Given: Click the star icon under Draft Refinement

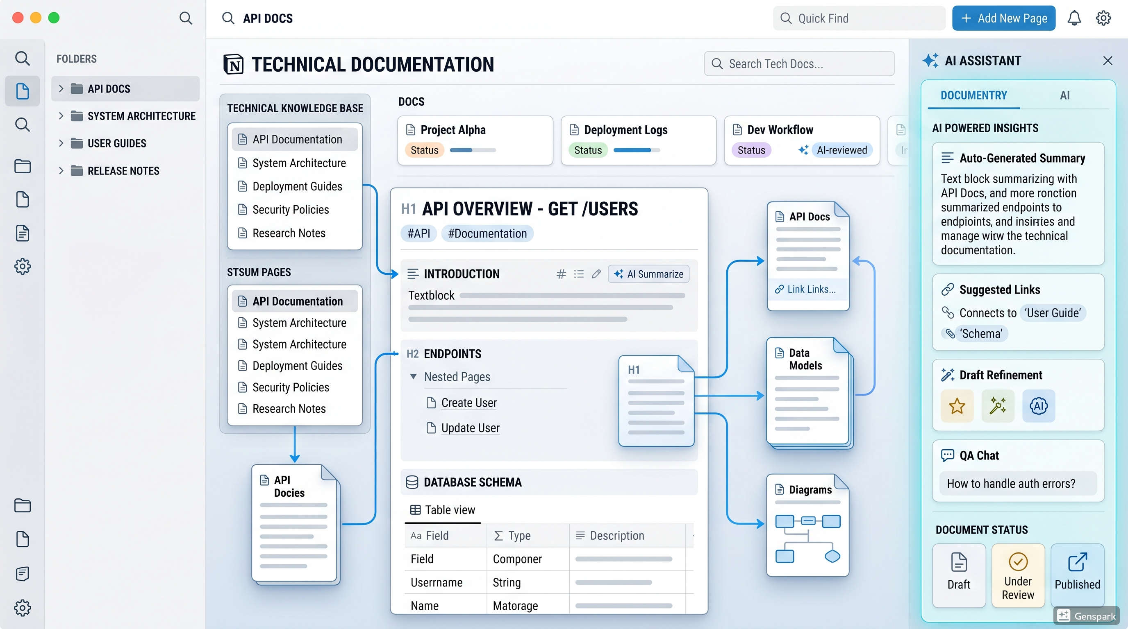Looking at the screenshot, I should pyautogui.click(x=957, y=405).
